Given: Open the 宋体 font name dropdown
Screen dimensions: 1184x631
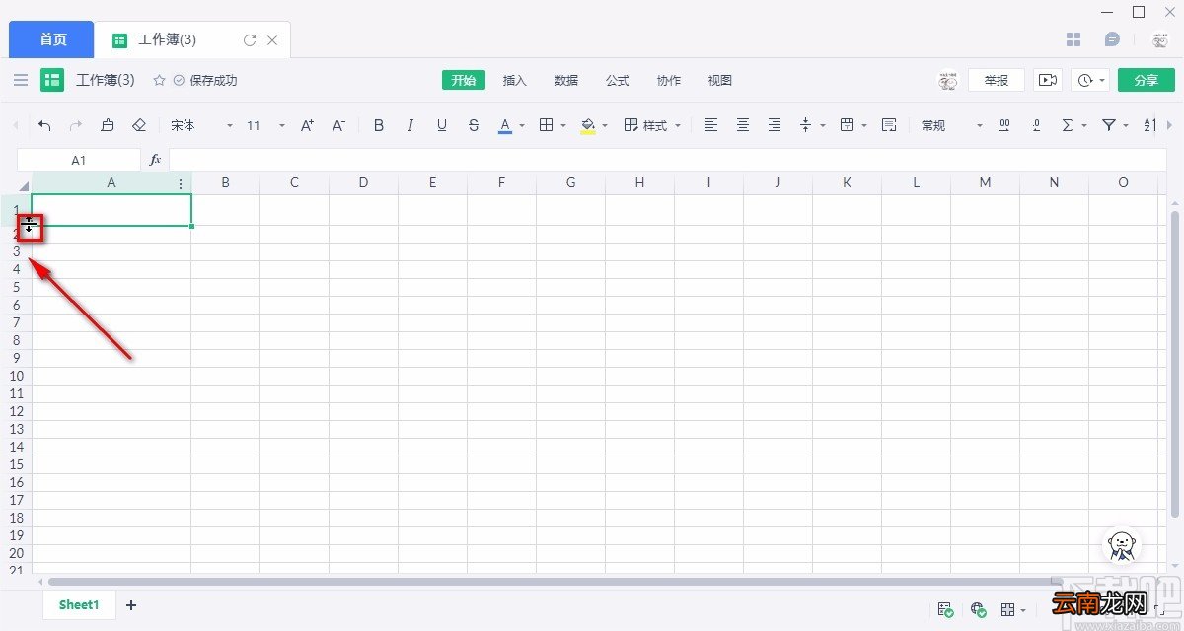Looking at the screenshot, I should 201,125.
